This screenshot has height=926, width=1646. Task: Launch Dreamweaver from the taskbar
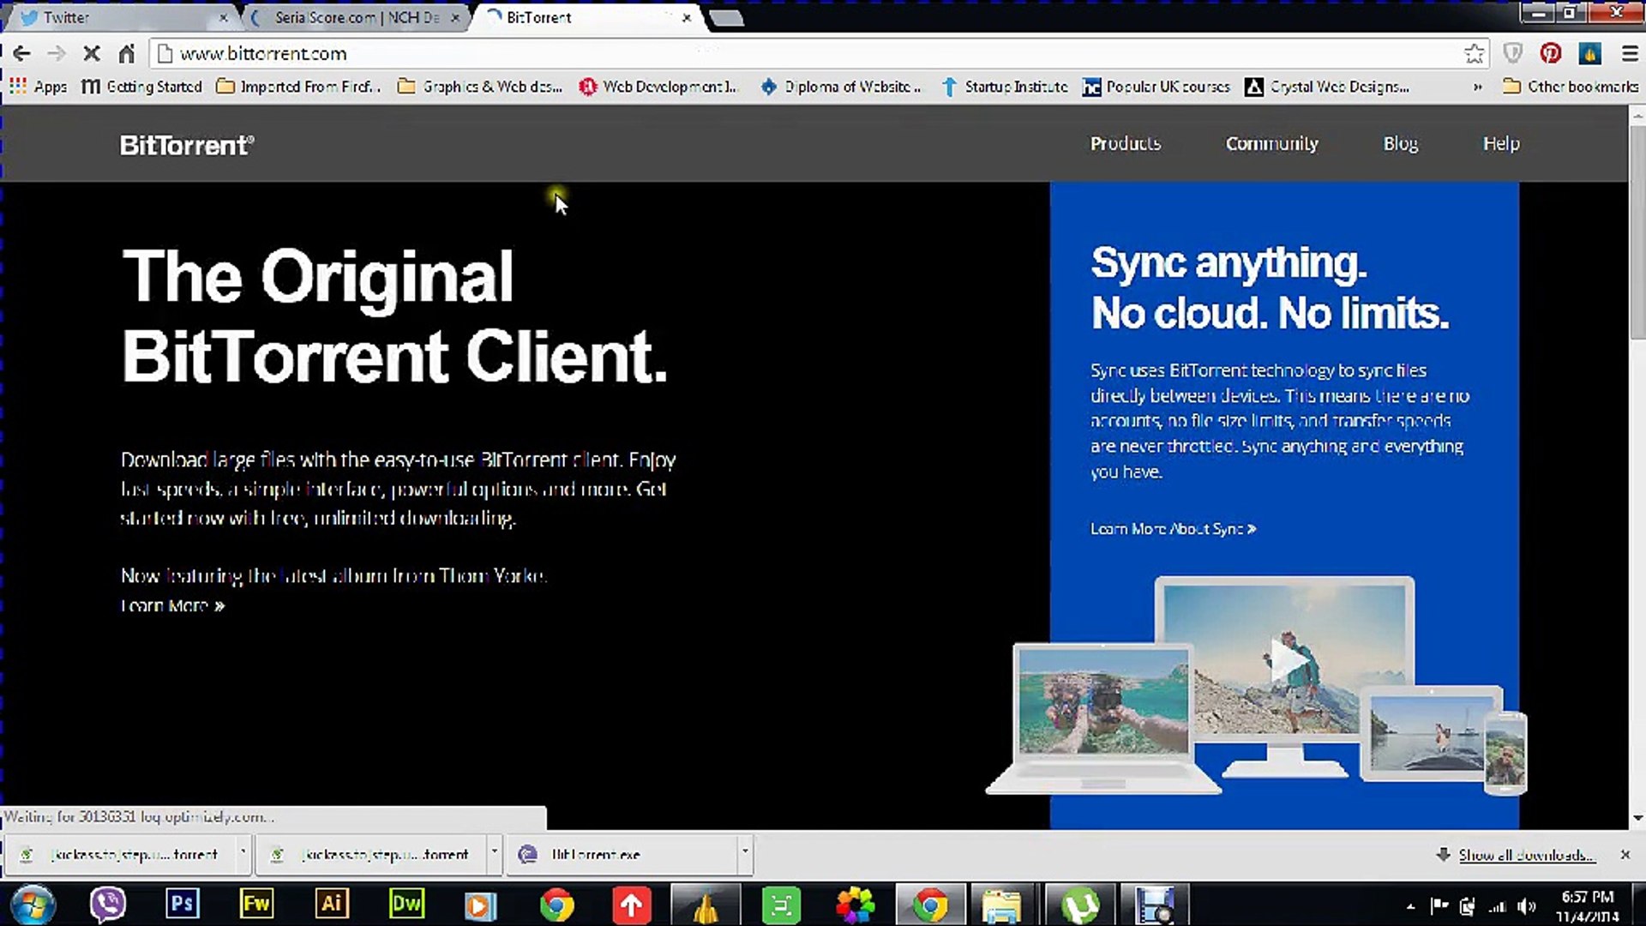(x=406, y=904)
